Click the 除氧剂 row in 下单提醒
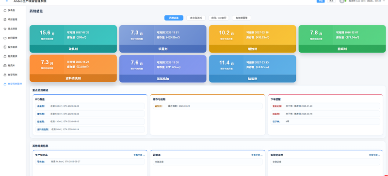388x176 pixels. click(325, 114)
